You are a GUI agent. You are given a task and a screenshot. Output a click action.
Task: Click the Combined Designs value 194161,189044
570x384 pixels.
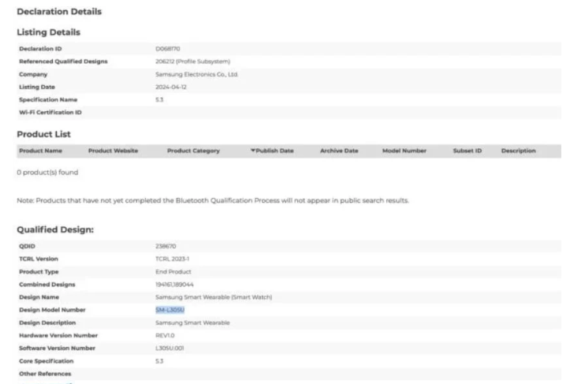coord(174,285)
